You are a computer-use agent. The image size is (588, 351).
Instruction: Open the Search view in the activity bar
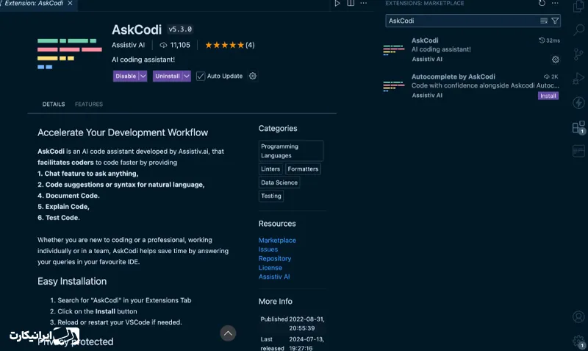pyautogui.click(x=578, y=29)
